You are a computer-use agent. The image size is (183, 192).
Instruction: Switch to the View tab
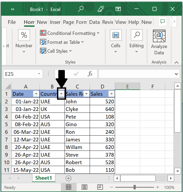[121, 22]
